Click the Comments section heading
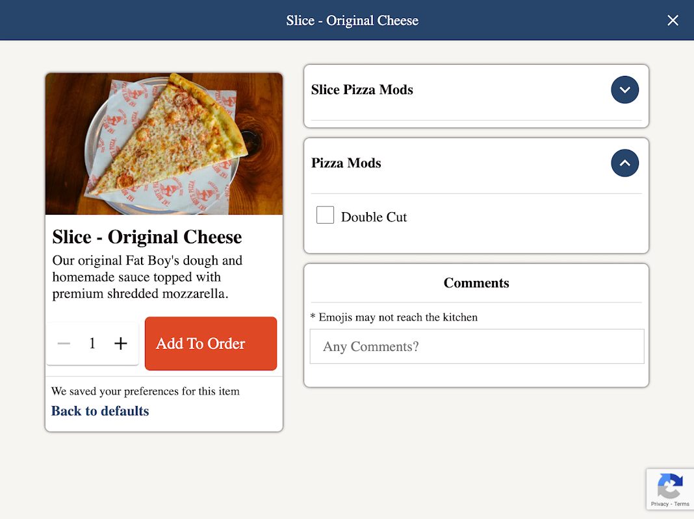694x519 pixels. [476, 284]
